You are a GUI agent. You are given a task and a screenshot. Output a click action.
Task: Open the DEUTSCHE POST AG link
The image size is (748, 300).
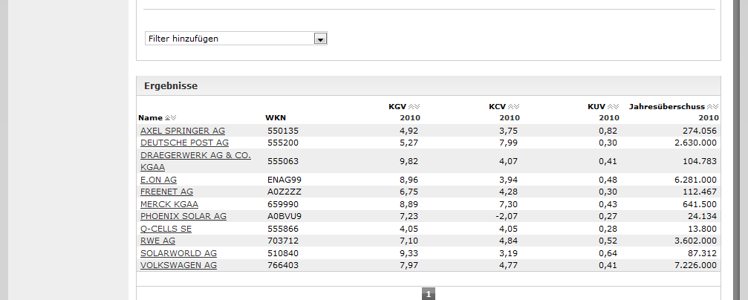(184, 143)
